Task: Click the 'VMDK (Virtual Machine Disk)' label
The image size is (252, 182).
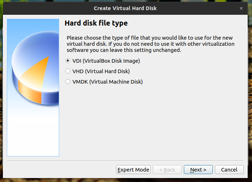Action: click(107, 82)
